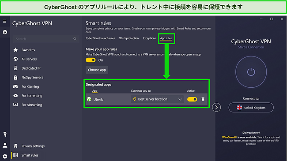Open For torrenting servers
Image resolution: width=287 pixels, height=161 pixels.
[x=32, y=96]
